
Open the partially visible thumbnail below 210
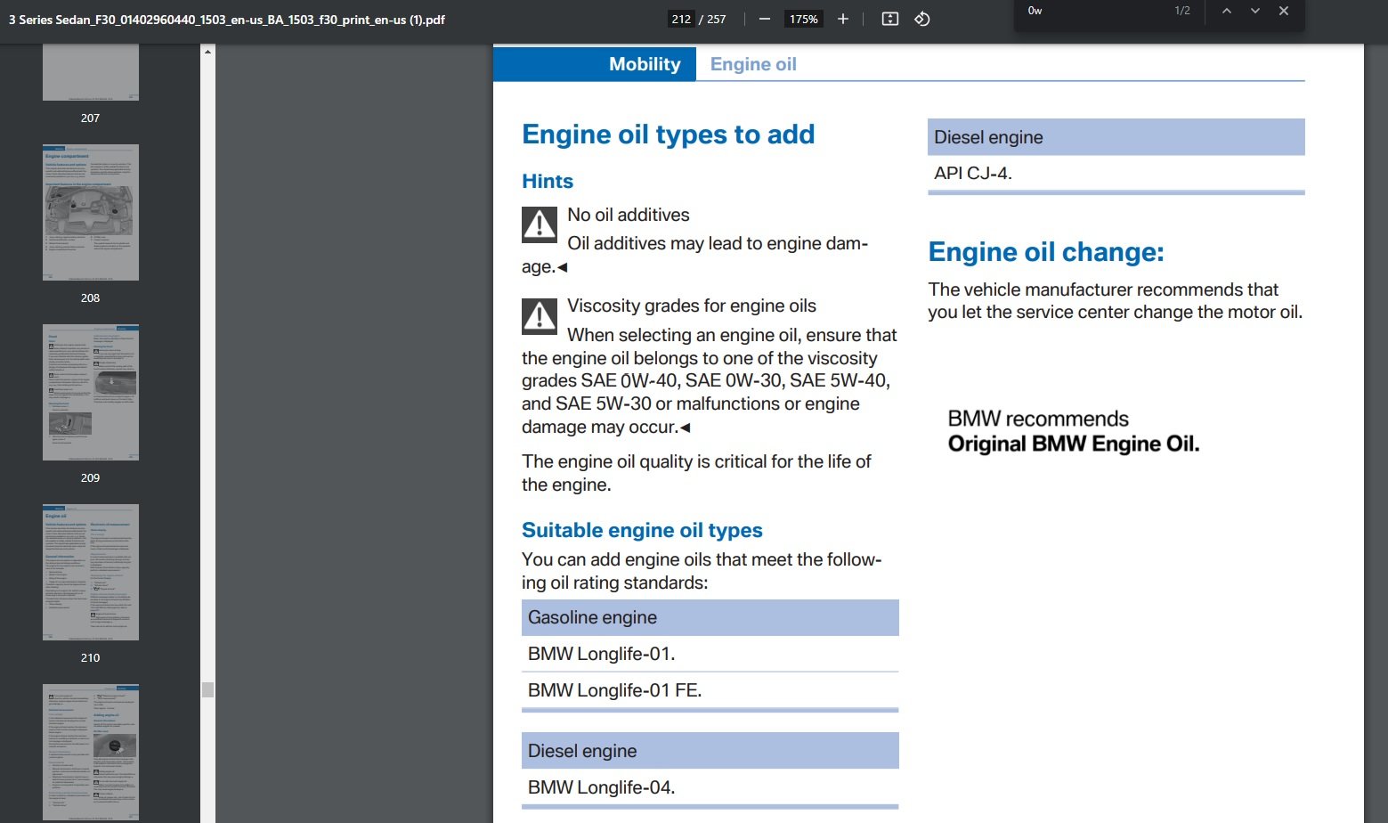[91, 753]
